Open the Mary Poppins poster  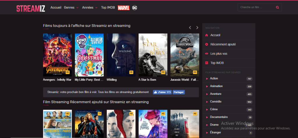[x=153, y=124]
